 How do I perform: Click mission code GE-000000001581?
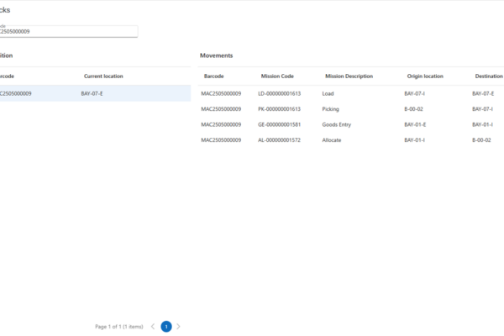pos(279,124)
